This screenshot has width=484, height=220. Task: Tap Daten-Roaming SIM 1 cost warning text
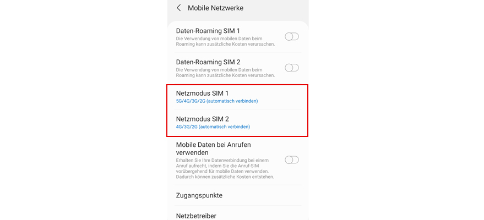click(225, 41)
